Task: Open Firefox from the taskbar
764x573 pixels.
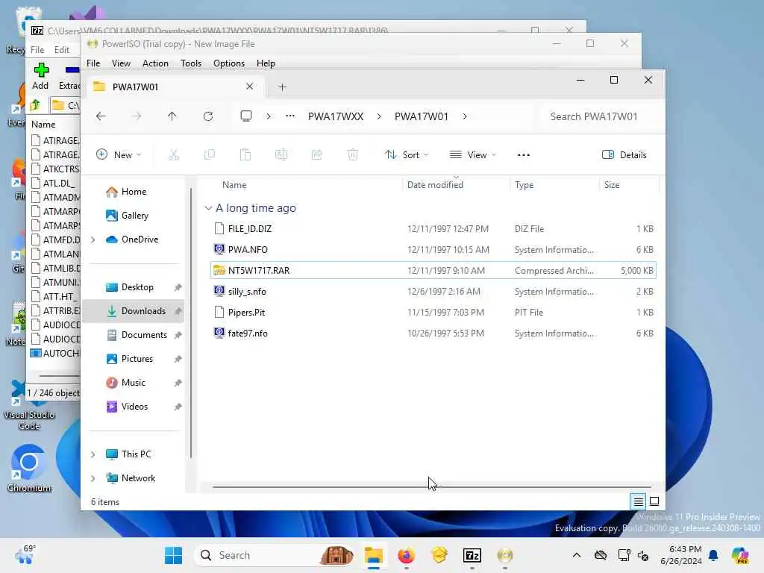Action: 406,555
